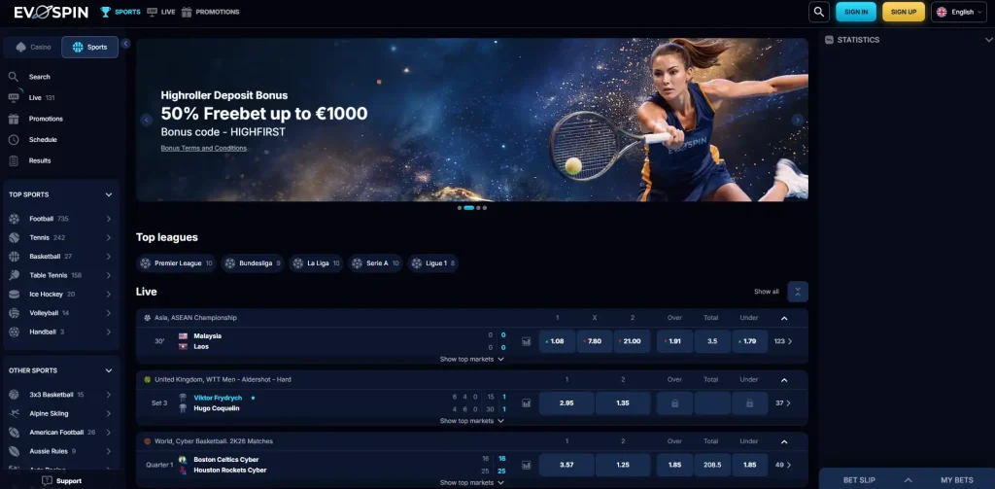
Task: Select Aussie Rules in other sports
Action: pyautogui.click(x=61, y=451)
